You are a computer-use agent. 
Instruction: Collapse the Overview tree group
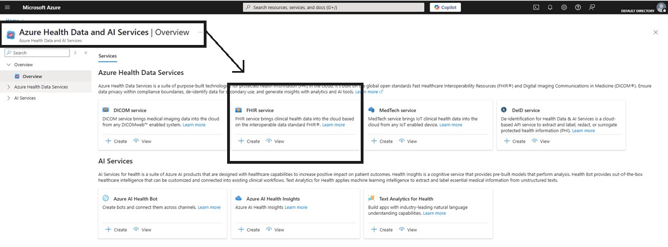8,65
